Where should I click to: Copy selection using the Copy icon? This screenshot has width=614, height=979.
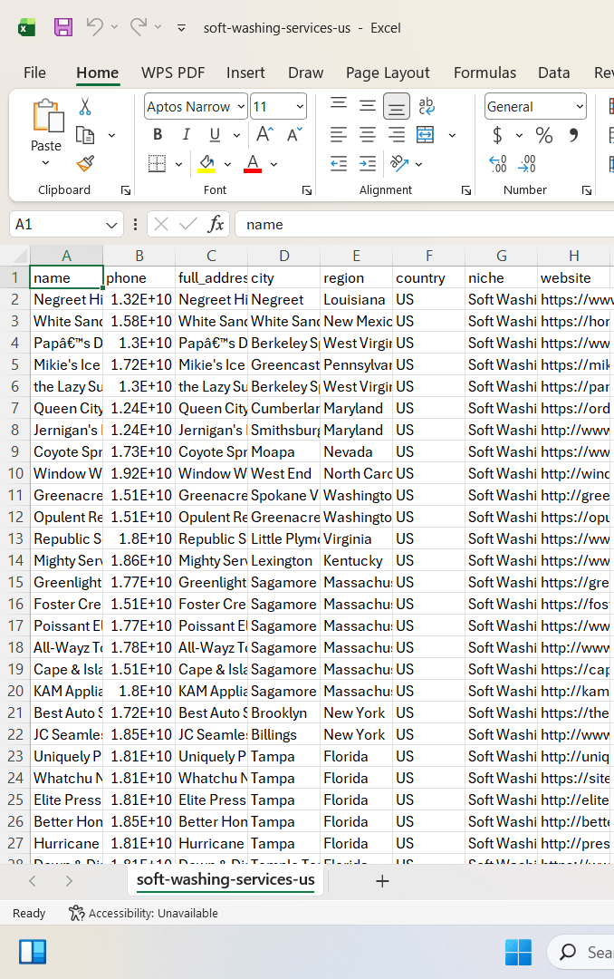85,135
